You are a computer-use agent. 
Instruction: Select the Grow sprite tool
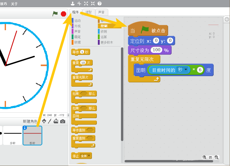86,4
